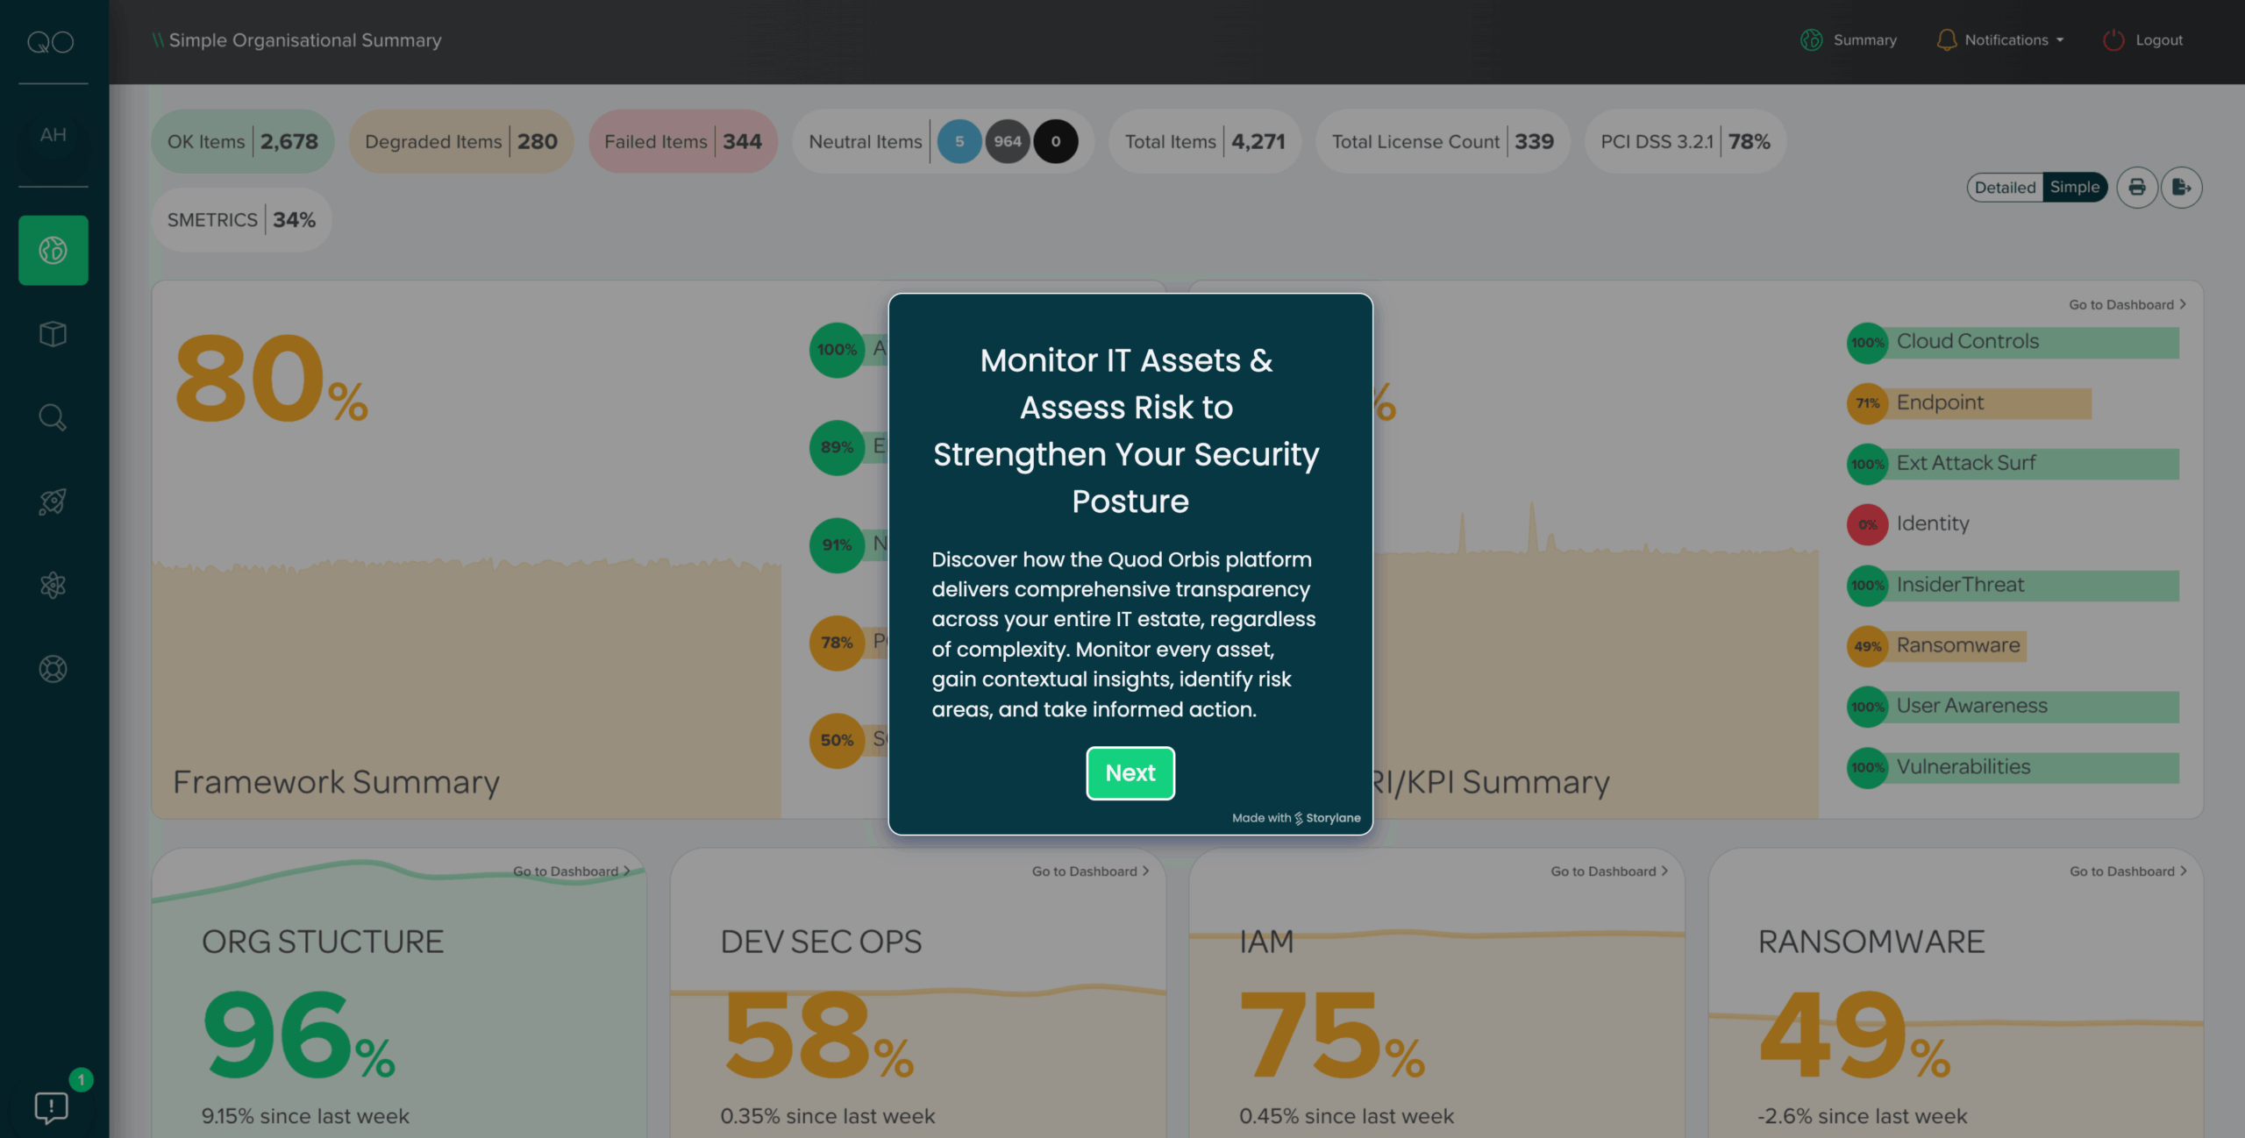The width and height of the screenshot is (2245, 1138).
Task: Open Go to Dashboard for Ransomware card
Action: click(x=2127, y=871)
